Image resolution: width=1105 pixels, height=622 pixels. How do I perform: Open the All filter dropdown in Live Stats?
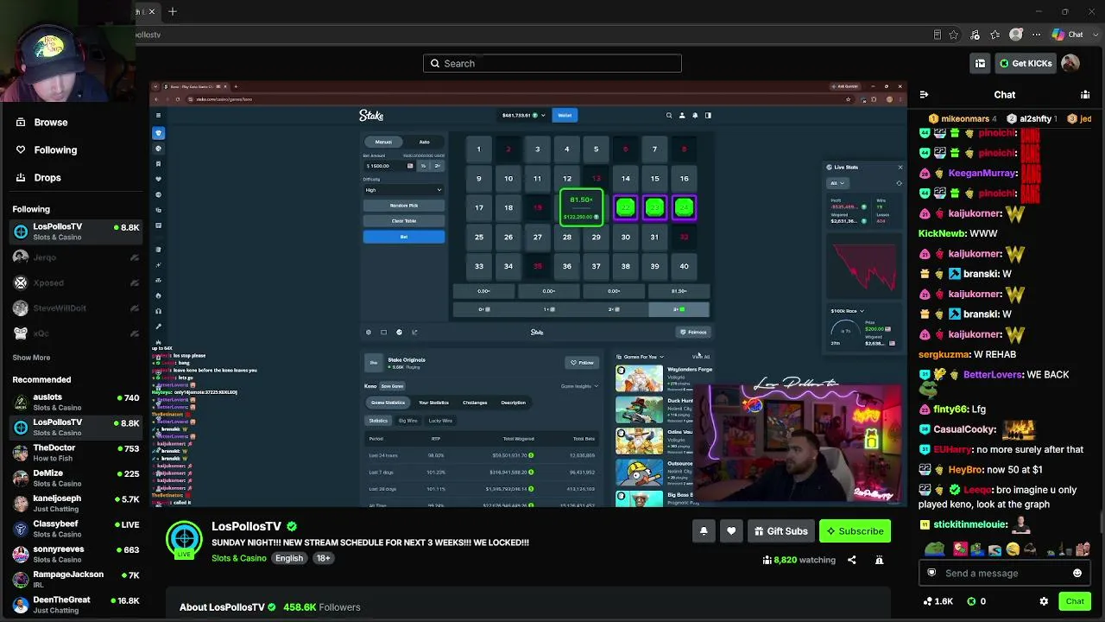837,183
